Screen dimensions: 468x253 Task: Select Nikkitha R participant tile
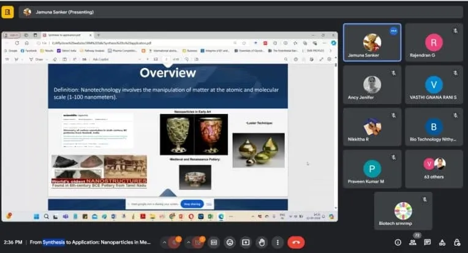(x=372, y=127)
